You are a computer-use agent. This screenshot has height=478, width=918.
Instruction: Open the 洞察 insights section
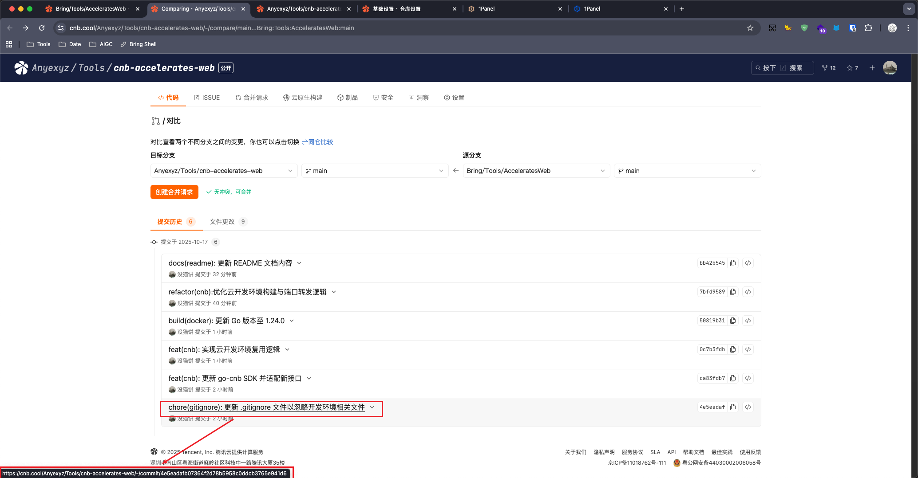tap(419, 97)
